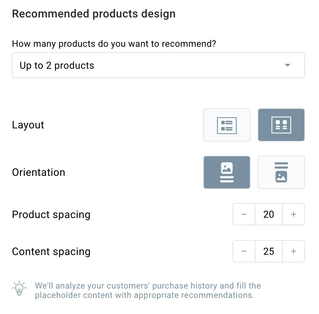The image size is (319, 314).
Task: Click the Content spacing value field showing 25
Action: (268, 251)
